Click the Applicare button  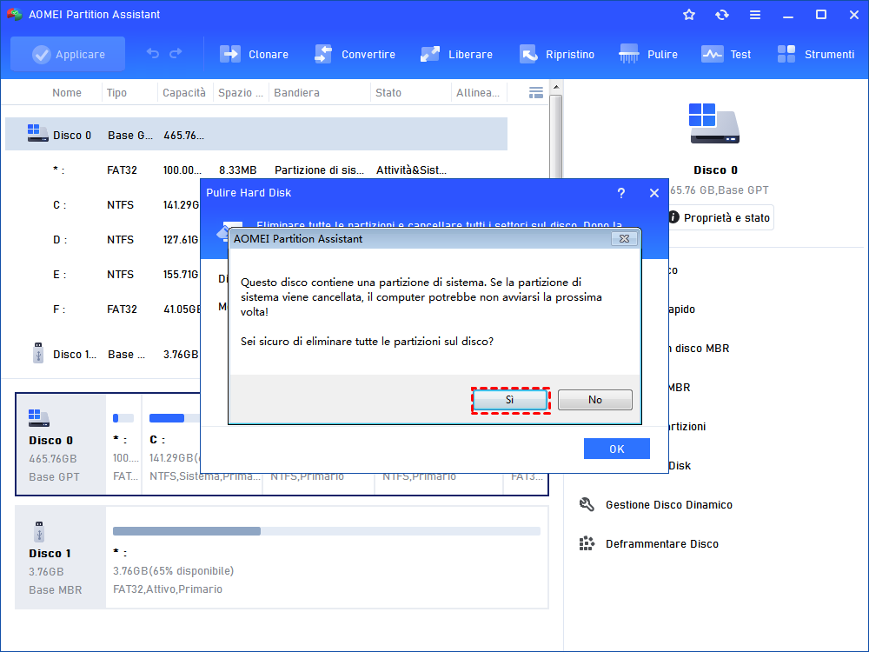coord(68,54)
